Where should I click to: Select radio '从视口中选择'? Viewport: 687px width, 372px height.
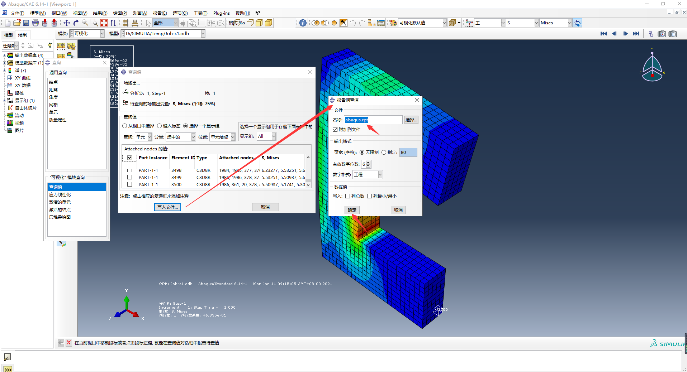click(125, 126)
